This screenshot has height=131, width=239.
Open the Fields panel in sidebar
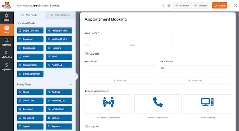7,30
